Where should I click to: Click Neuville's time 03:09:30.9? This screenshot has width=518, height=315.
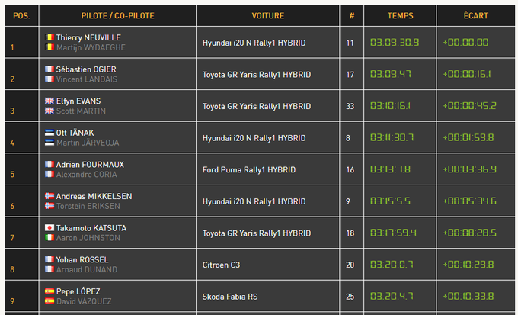(395, 42)
